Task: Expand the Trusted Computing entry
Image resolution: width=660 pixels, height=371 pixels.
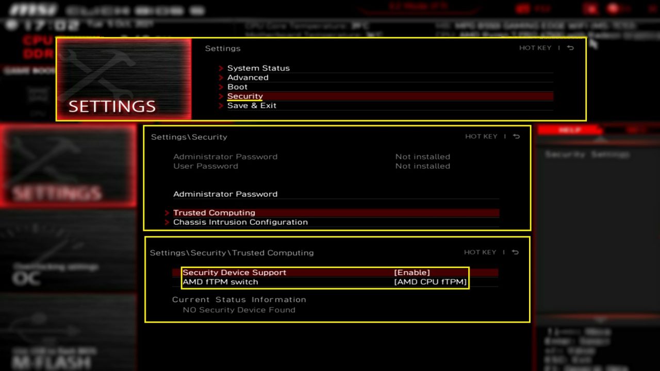Action: [214, 212]
